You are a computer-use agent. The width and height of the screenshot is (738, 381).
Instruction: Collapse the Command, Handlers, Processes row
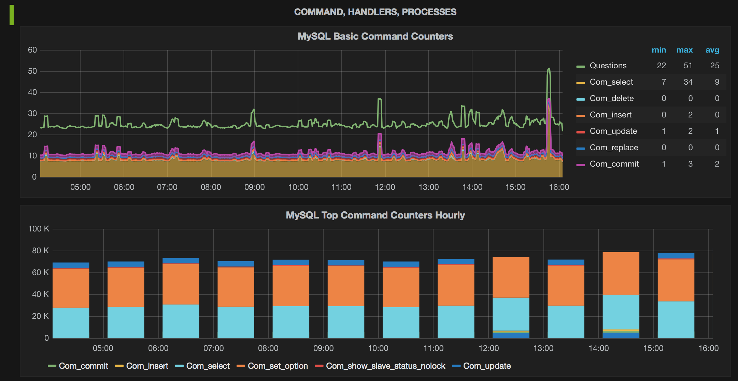tap(375, 12)
